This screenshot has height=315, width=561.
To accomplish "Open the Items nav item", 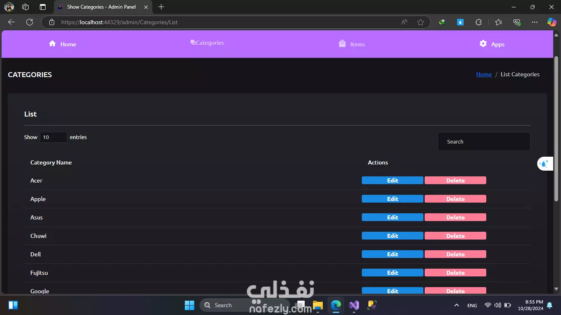I will click(x=352, y=44).
